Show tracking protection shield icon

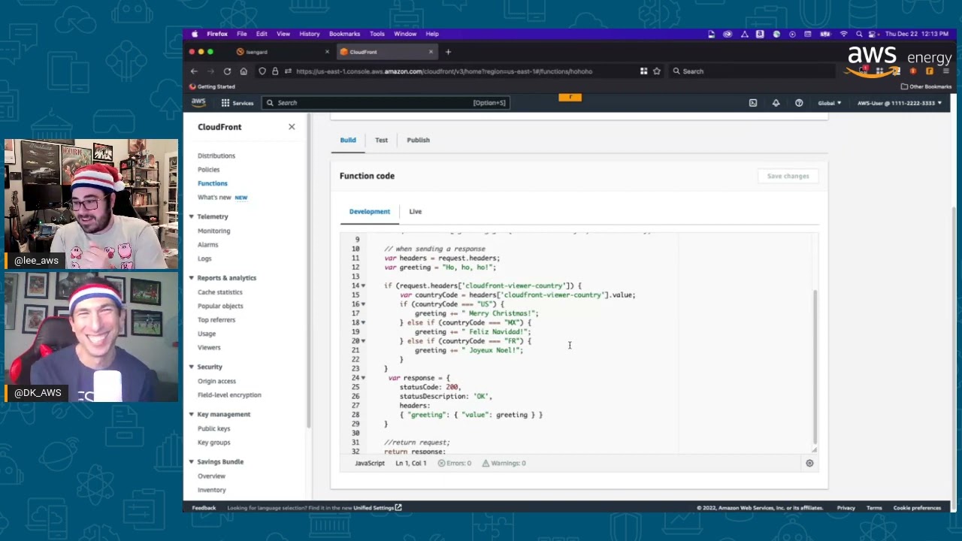coord(262,71)
